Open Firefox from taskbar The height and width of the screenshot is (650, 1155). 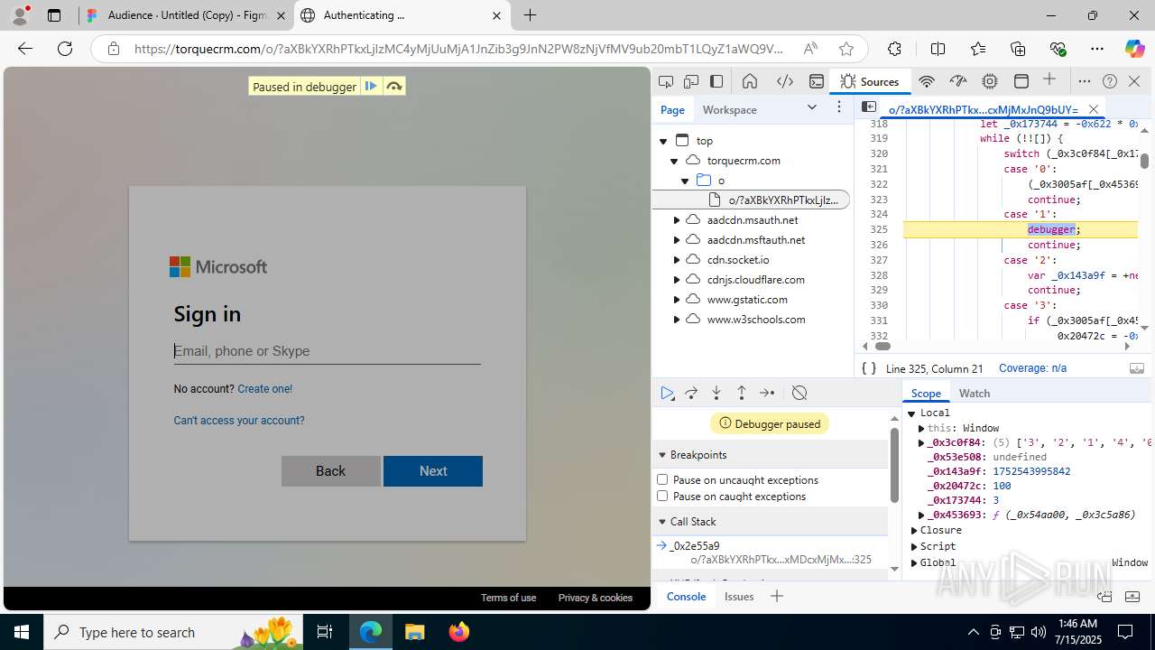pyautogui.click(x=459, y=632)
